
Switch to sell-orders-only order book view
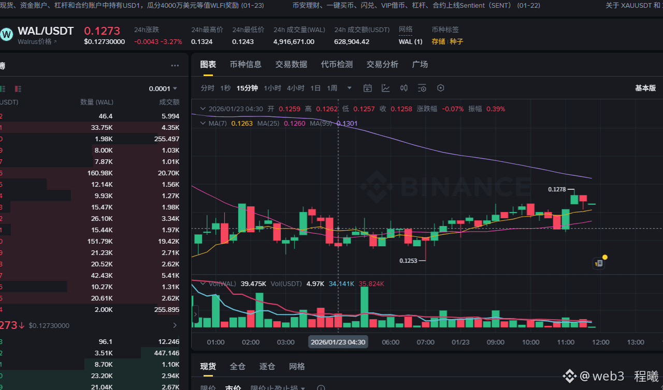tap(19, 88)
